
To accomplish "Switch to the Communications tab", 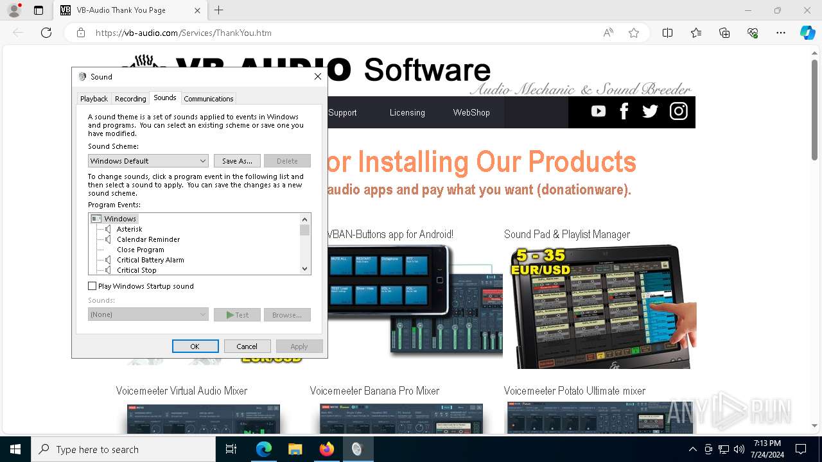I will pos(209,99).
